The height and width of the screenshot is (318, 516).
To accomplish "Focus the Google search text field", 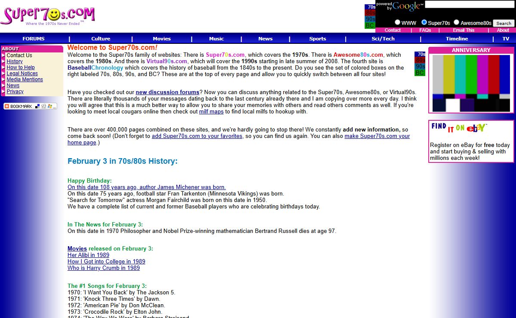I will [x=470, y=4].
